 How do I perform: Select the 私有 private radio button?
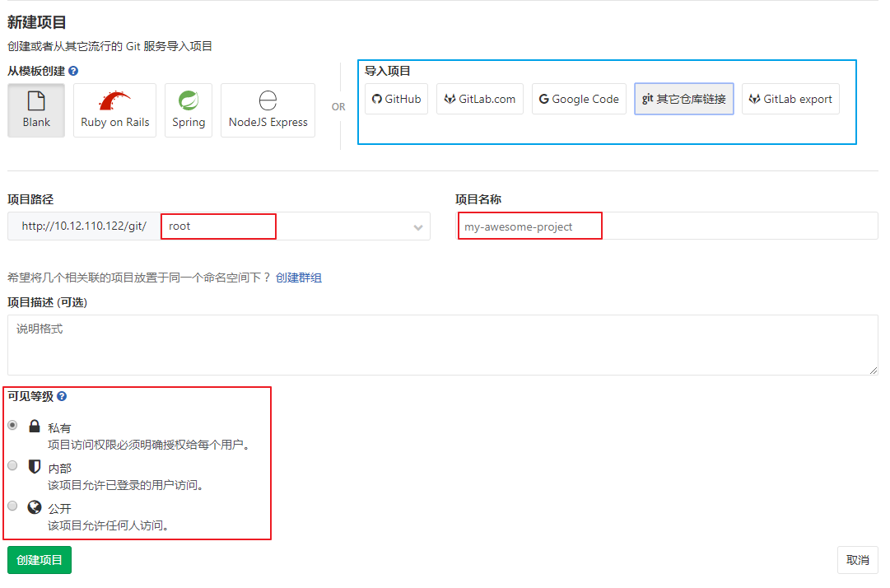12,426
